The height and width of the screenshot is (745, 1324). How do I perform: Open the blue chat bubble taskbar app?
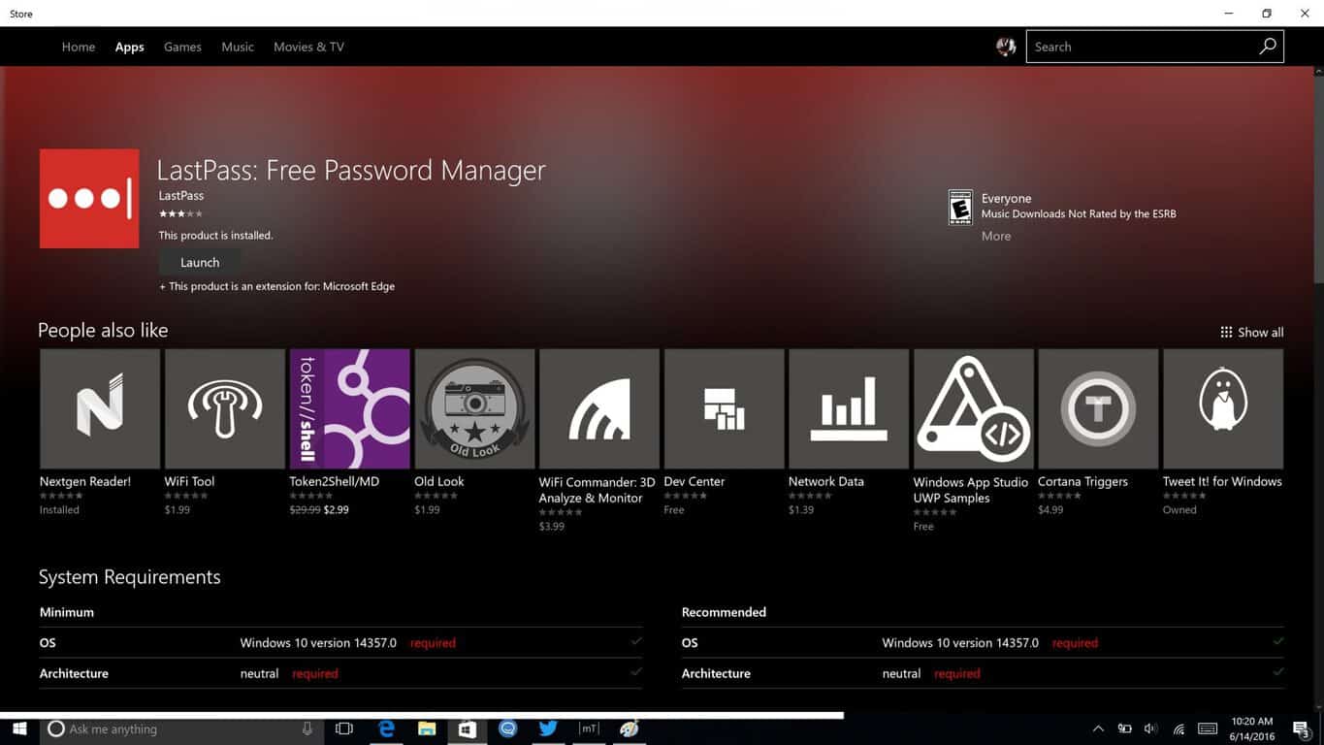tap(507, 729)
